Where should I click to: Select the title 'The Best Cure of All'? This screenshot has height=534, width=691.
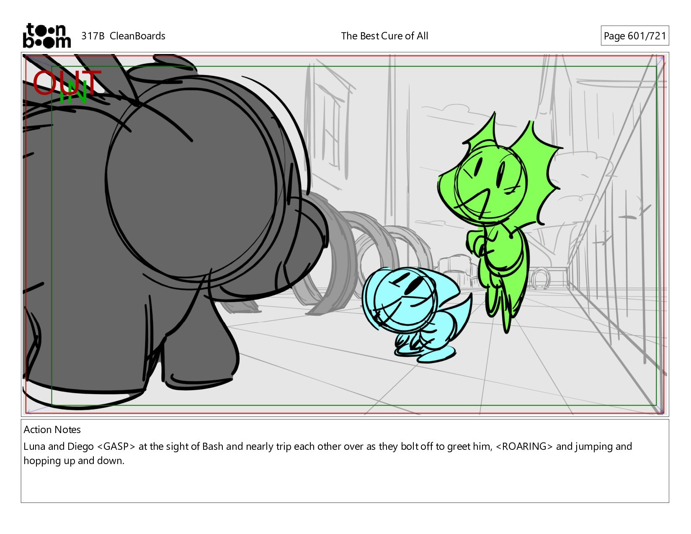coord(384,36)
